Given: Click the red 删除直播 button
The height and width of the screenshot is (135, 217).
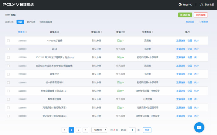Looking at the screenshot, I should (201, 15).
